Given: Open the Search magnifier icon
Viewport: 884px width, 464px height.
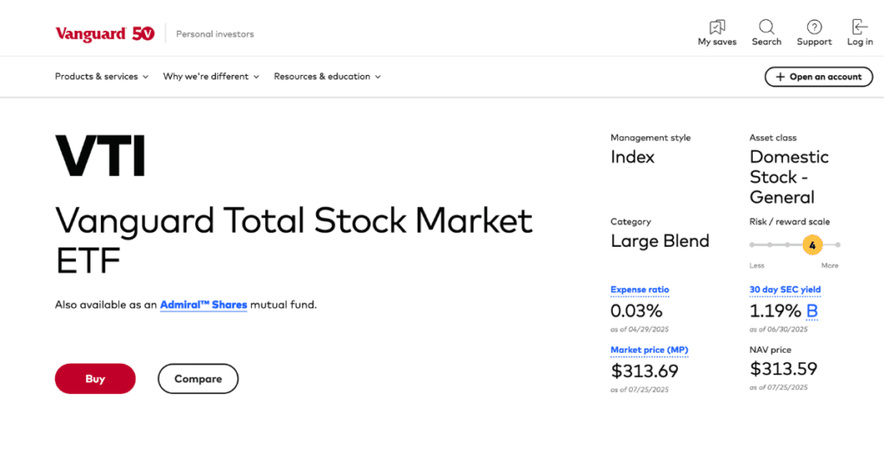Looking at the screenshot, I should tap(767, 27).
